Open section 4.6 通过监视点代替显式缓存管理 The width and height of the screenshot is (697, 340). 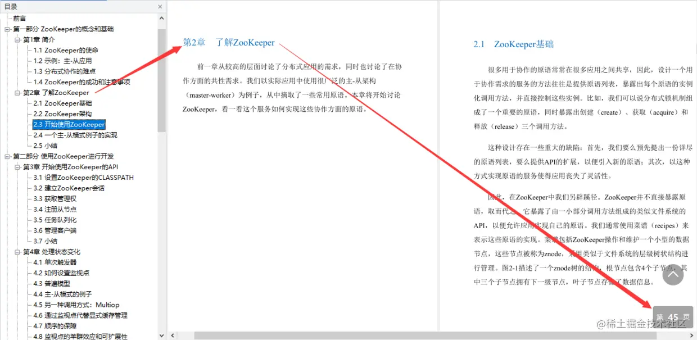[80, 316]
